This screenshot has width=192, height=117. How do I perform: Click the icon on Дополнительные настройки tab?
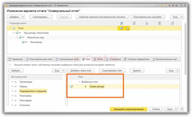pyautogui.click(x=154, y=59)
